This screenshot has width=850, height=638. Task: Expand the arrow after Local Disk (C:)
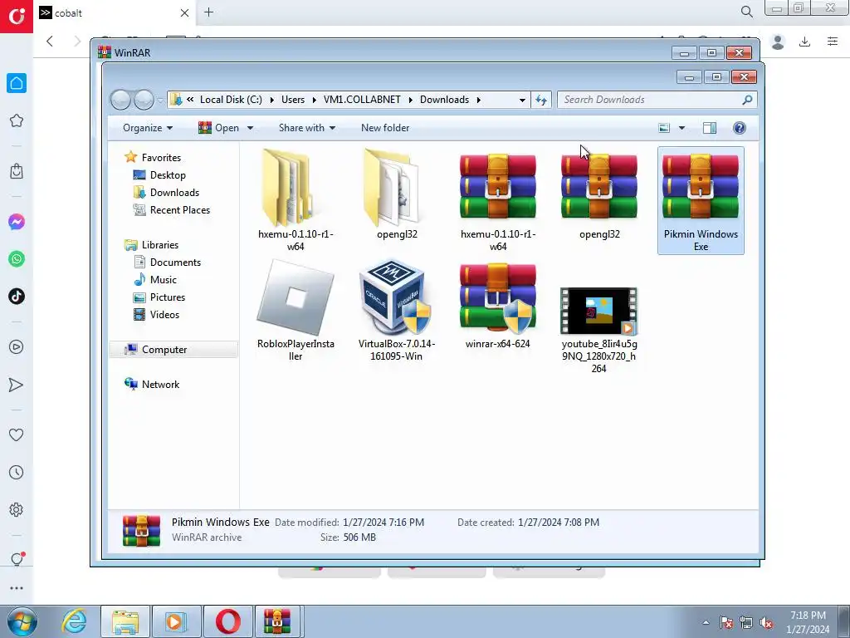coord(271,100)
